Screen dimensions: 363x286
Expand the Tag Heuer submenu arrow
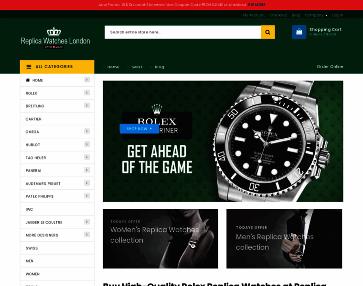coord(87,157)
